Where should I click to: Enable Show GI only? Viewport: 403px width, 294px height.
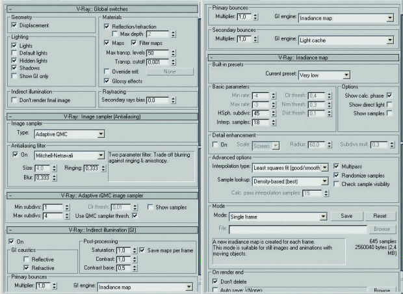[x=14, y=76]
